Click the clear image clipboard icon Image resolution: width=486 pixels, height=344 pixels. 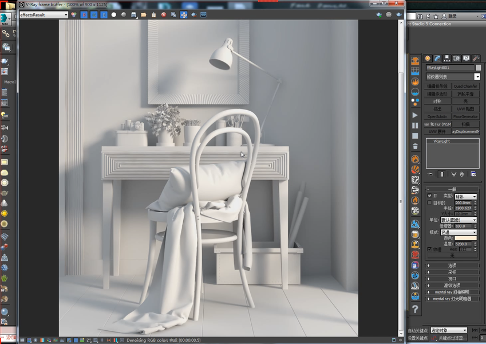tap(154, 14)
